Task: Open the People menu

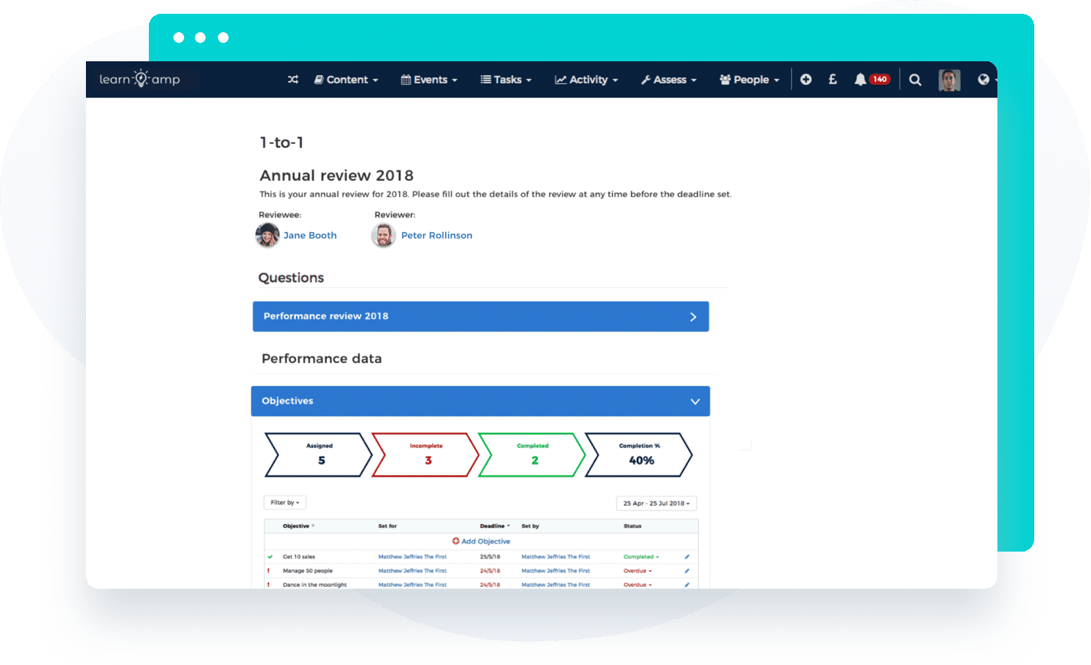Action: (x=748, y=79)
